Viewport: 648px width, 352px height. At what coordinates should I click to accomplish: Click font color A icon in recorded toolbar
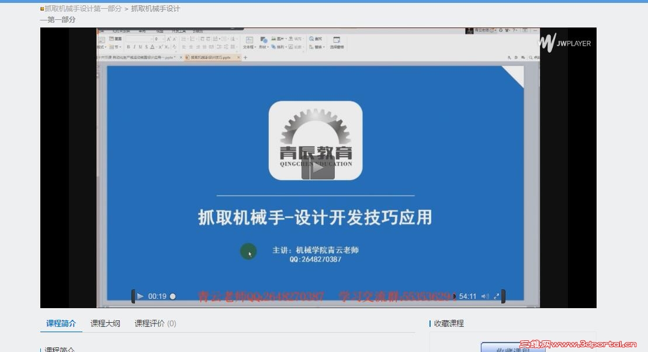(153, 47)
